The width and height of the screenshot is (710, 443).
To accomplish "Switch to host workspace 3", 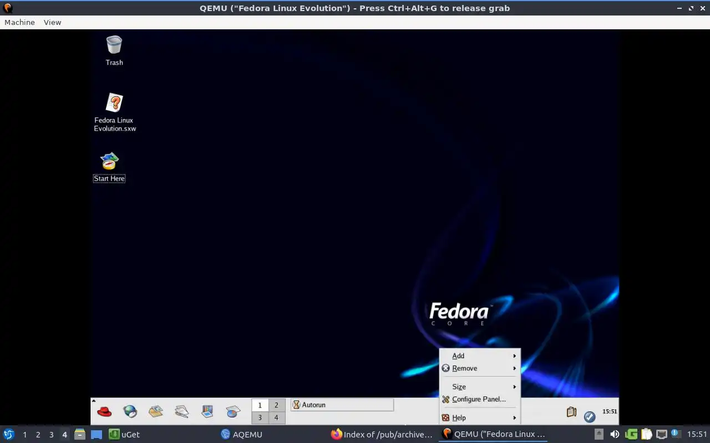I will 51,435.
